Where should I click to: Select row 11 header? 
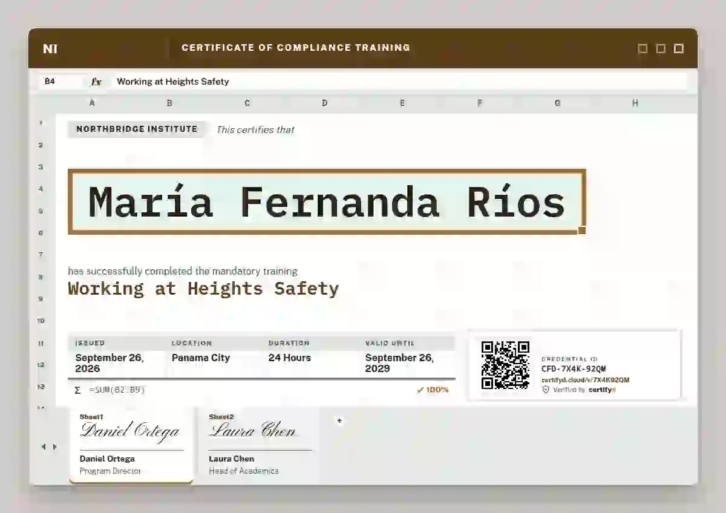coord(41,343)
